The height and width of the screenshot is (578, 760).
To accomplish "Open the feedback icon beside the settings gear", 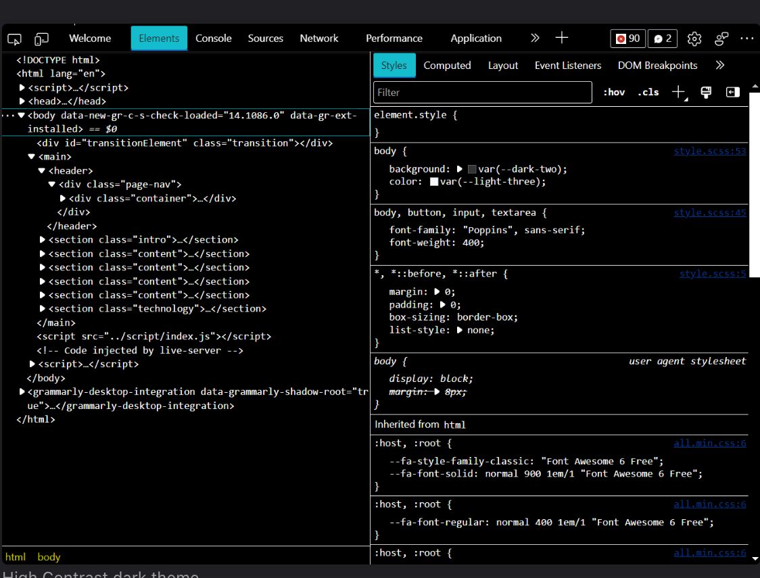I will [x=721, y=39].
